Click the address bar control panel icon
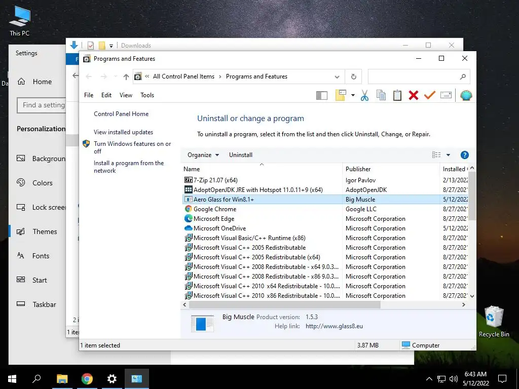Viewport: 519px width, 389px height. tap(138, 77)
